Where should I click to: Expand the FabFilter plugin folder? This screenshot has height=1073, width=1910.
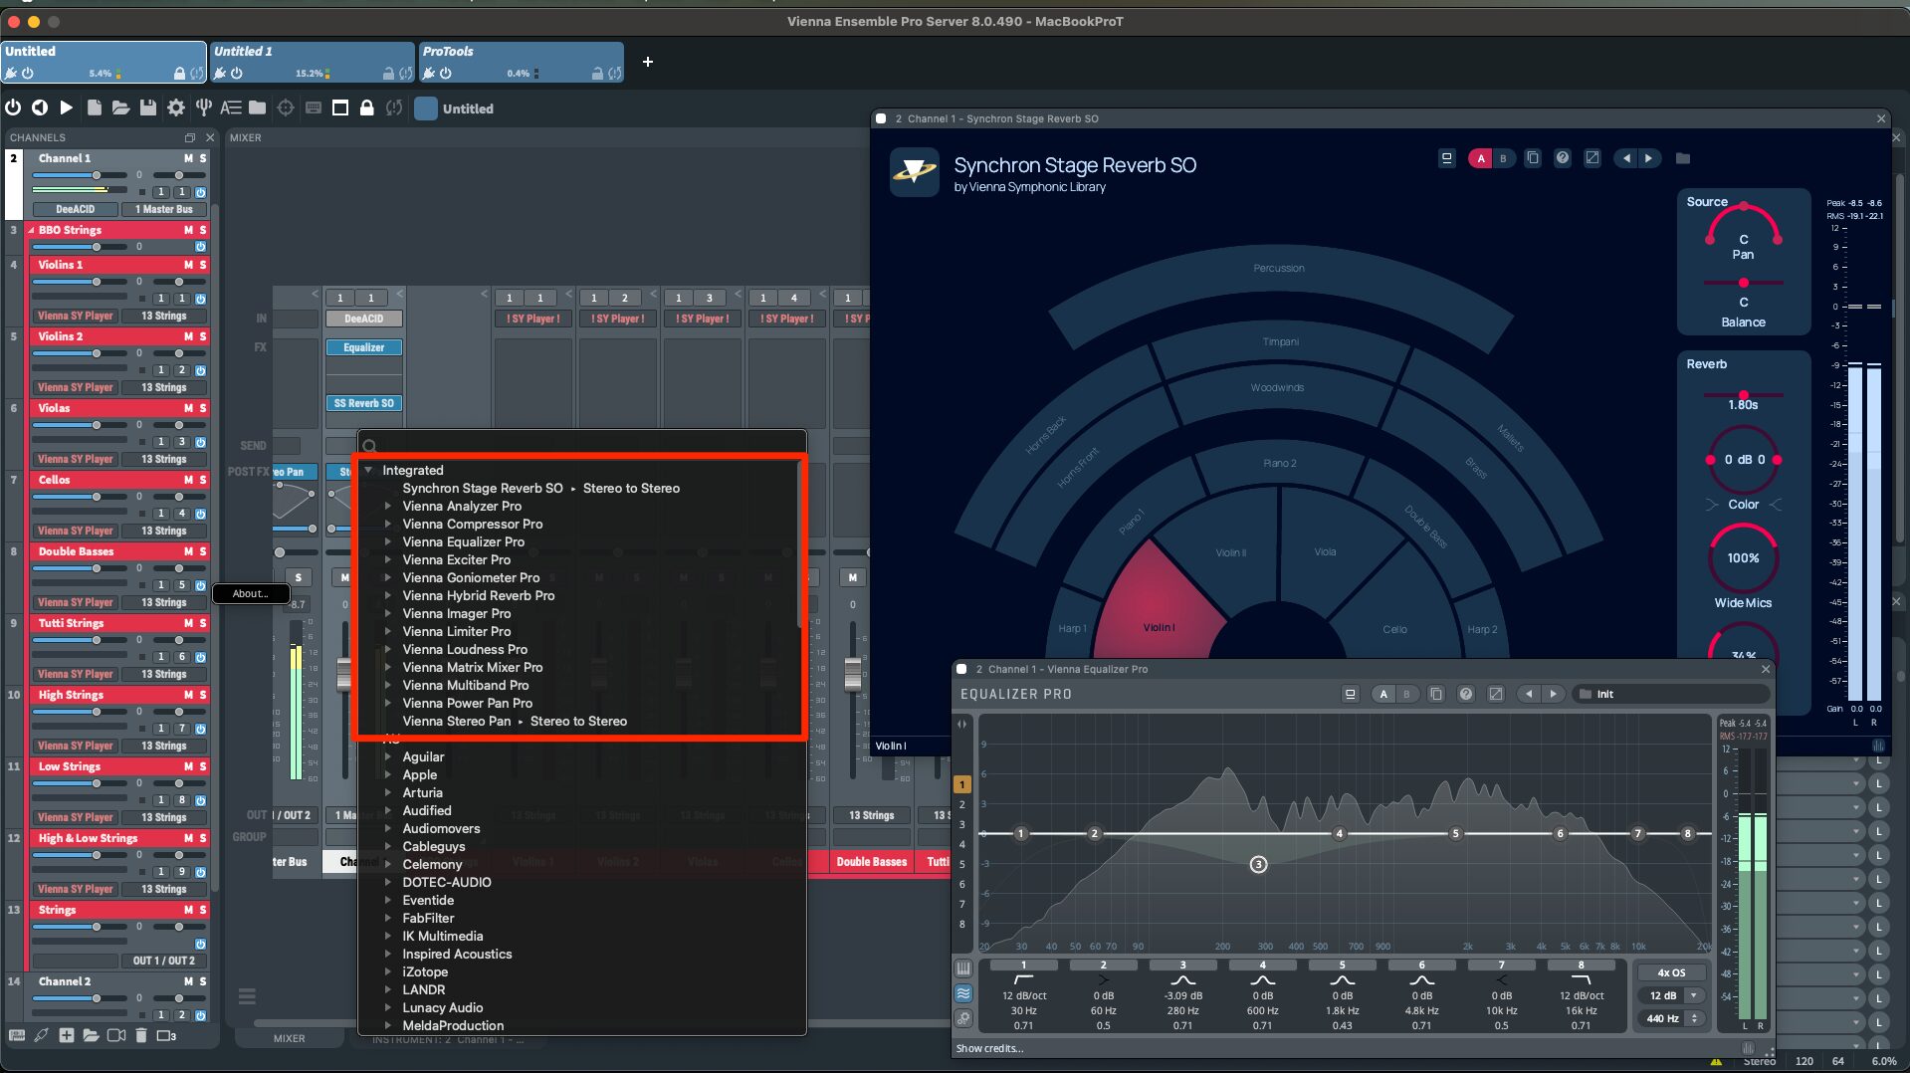point(388,918)
